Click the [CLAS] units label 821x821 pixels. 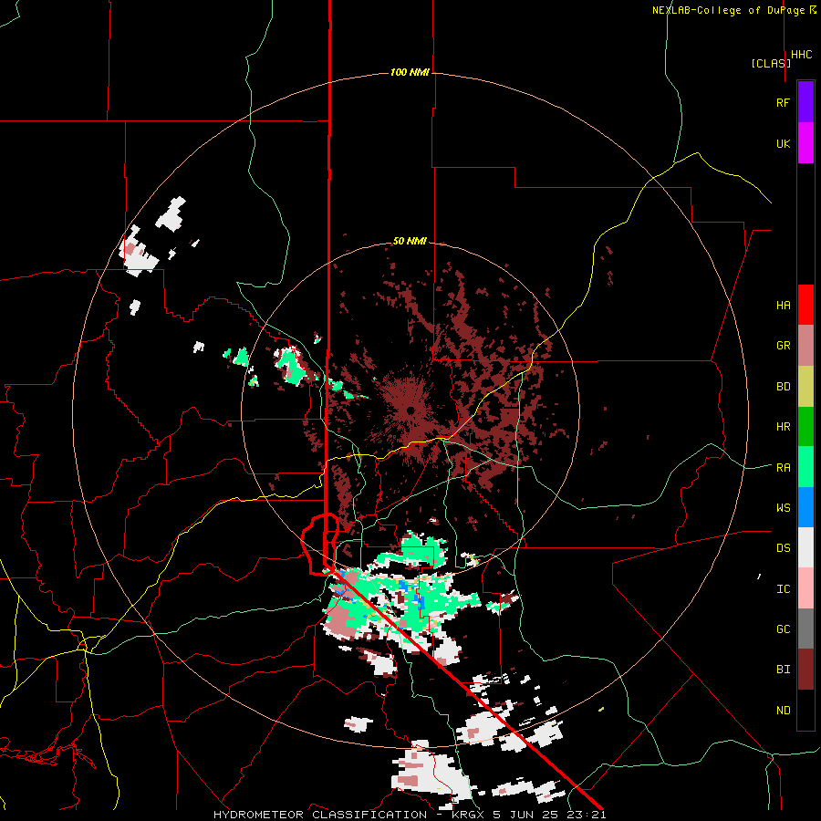(x=771, y=63)
